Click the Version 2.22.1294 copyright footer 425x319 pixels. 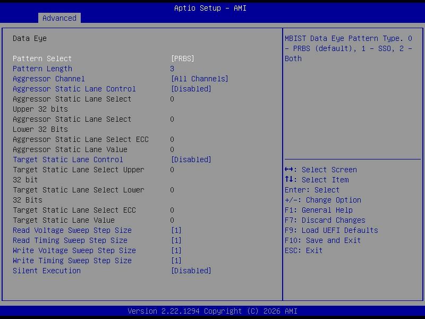point(212,311)
